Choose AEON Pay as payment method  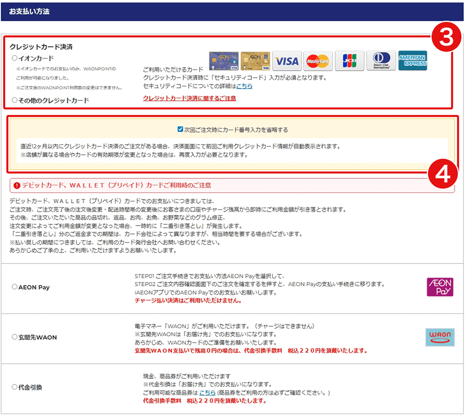click(14, 287)
